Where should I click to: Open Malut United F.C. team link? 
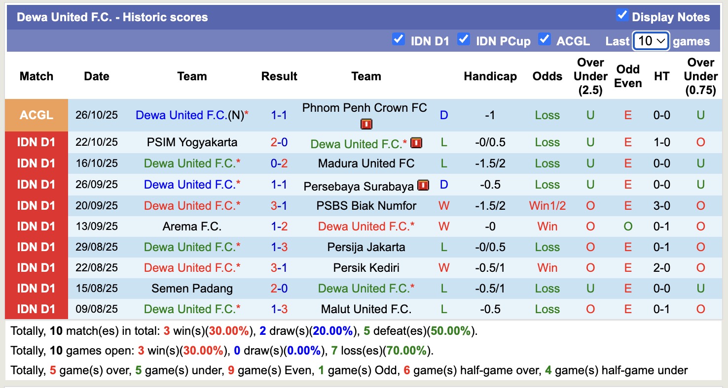(x=366, y=309)
